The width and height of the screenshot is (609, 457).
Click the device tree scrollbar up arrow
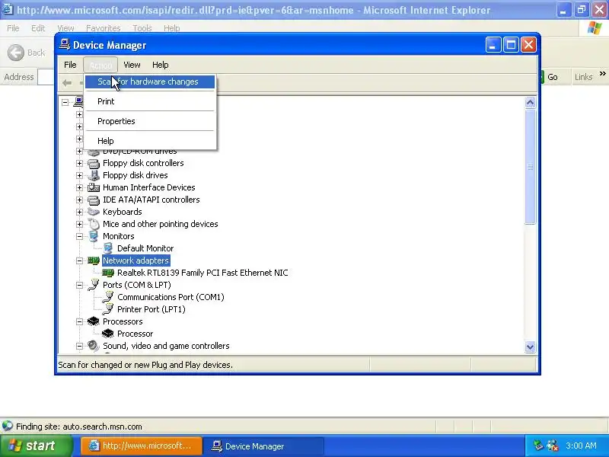coord(530,103)
